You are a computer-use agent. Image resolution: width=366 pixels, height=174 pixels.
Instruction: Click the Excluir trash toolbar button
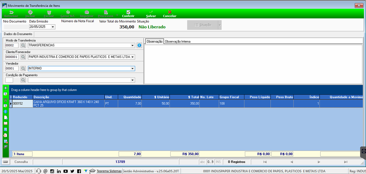tap(49, 14)
